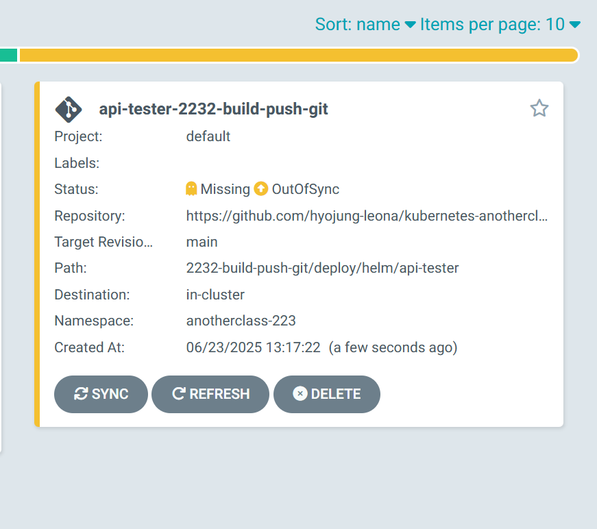Click the created date '06/23/2025 13:17:22'
The width and height of the screenshot is (597, 529).
point(253,347)
